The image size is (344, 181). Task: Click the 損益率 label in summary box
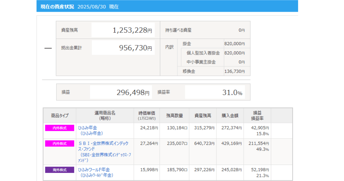point(164,92)
